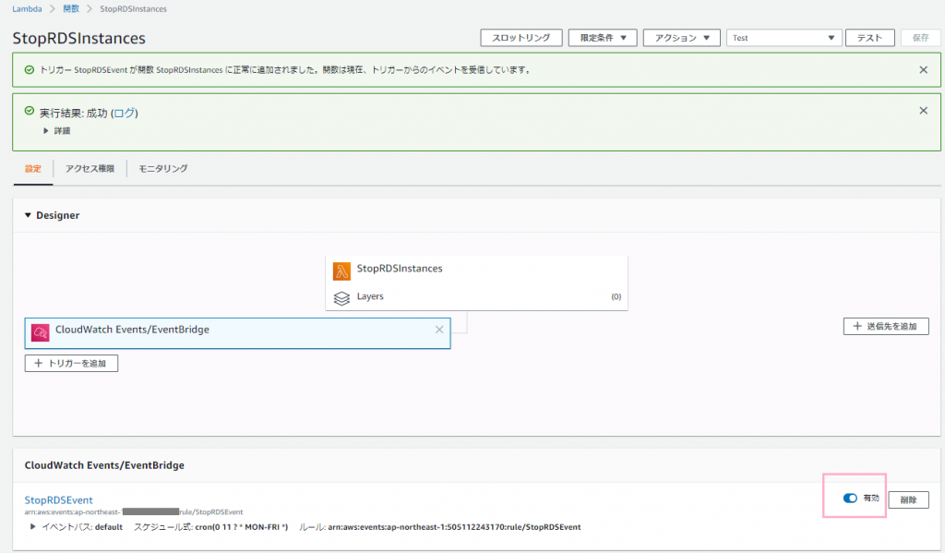Click the 送信先を追加 button
This screenshot has height=553, width=945.
coord(886,326)
